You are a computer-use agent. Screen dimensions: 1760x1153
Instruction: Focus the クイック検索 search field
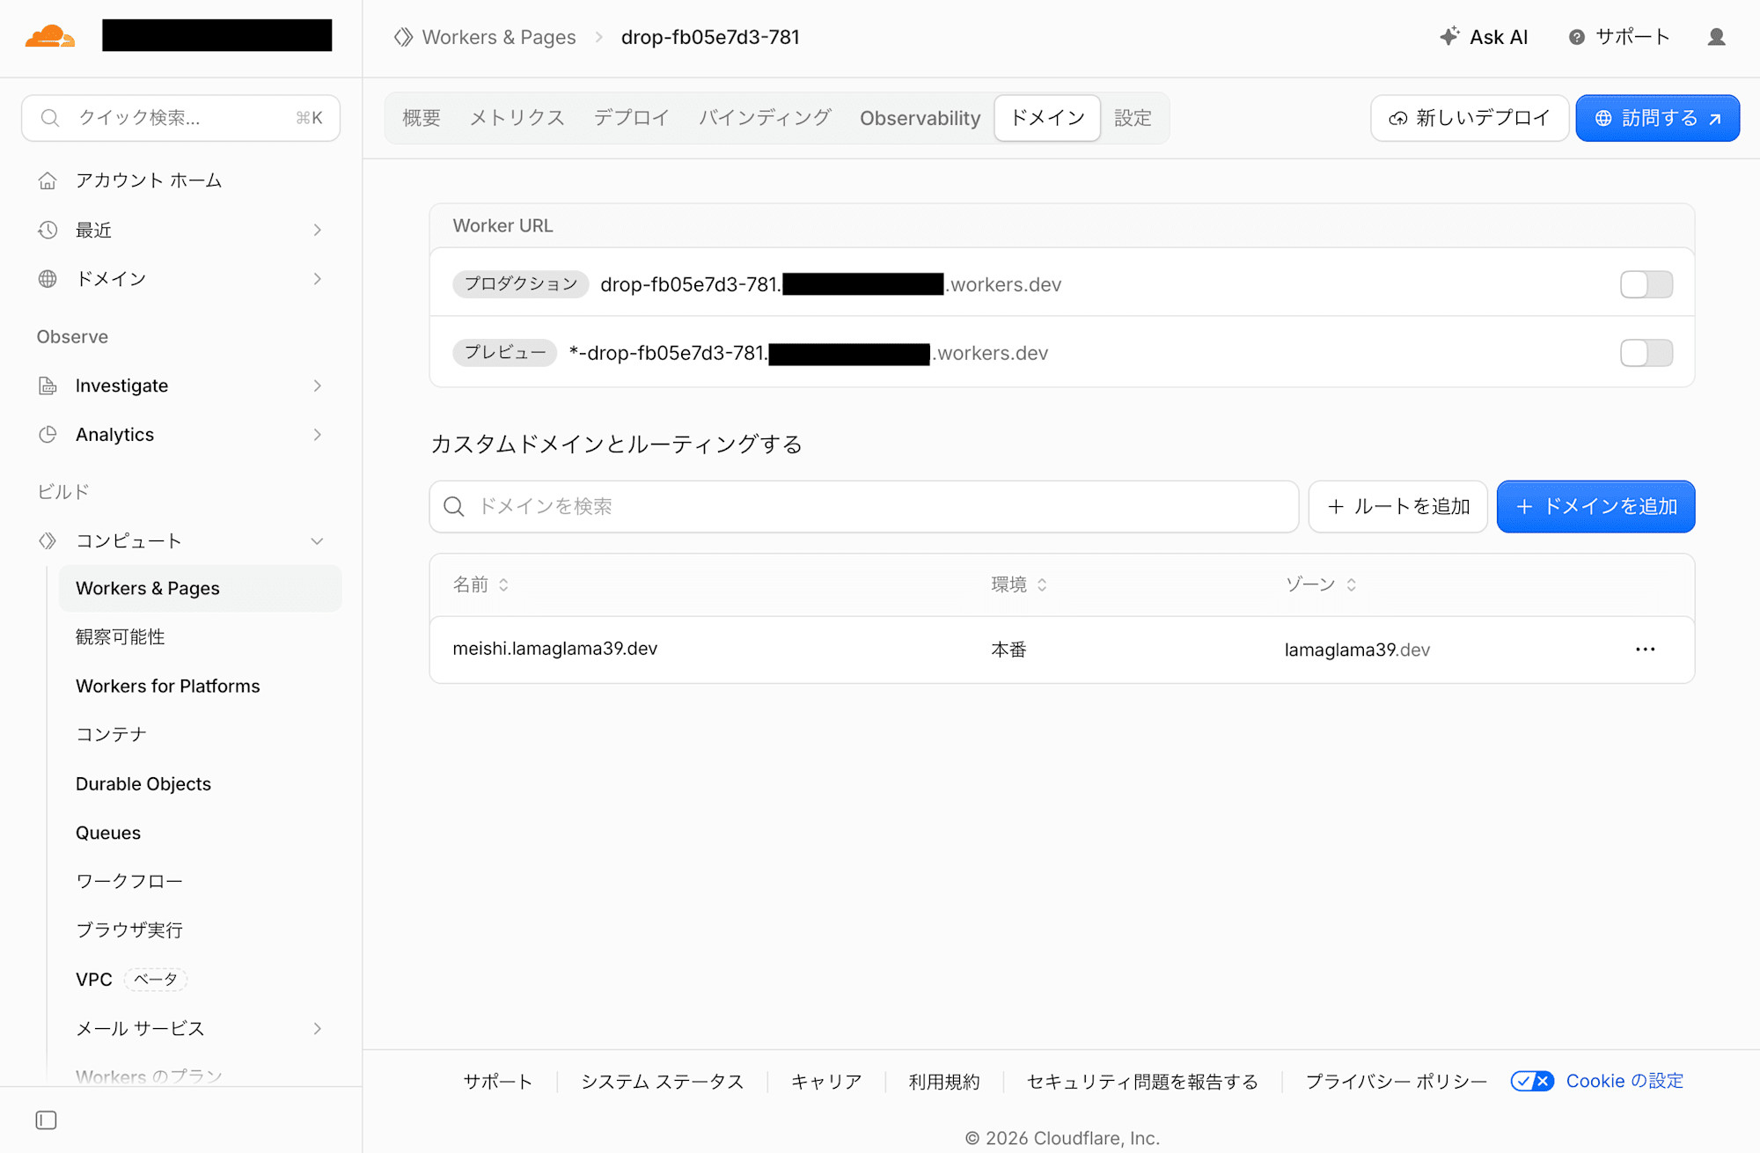coord(180,118)
